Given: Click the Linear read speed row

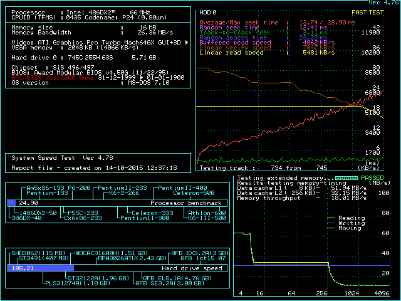Looking at the screenshot, I should click(267, 53).
